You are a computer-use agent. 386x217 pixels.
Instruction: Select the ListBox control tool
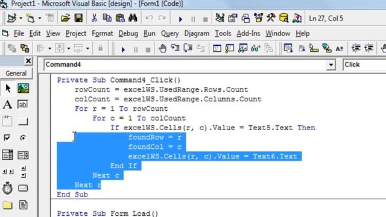[23, 156]
